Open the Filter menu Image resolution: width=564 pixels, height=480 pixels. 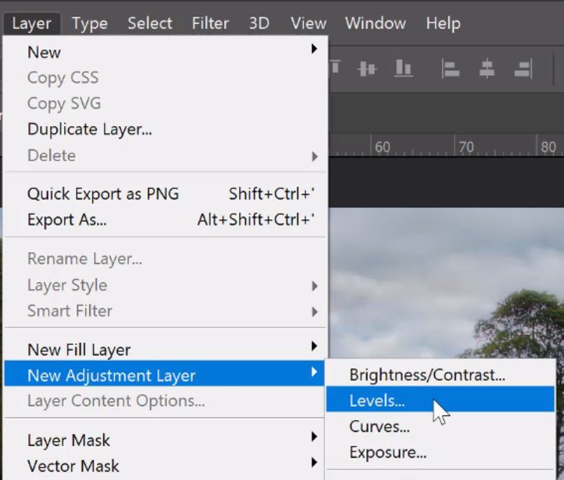coord(211,24)
